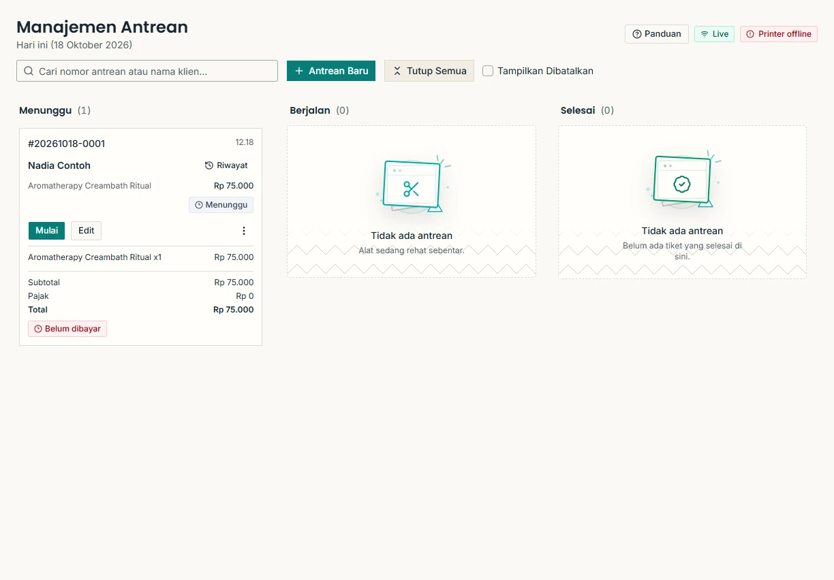The height and width of the screenshot is (580, 834).
Task: Click the Manajemen Antrean page title
Action: [x=102, y=27]
